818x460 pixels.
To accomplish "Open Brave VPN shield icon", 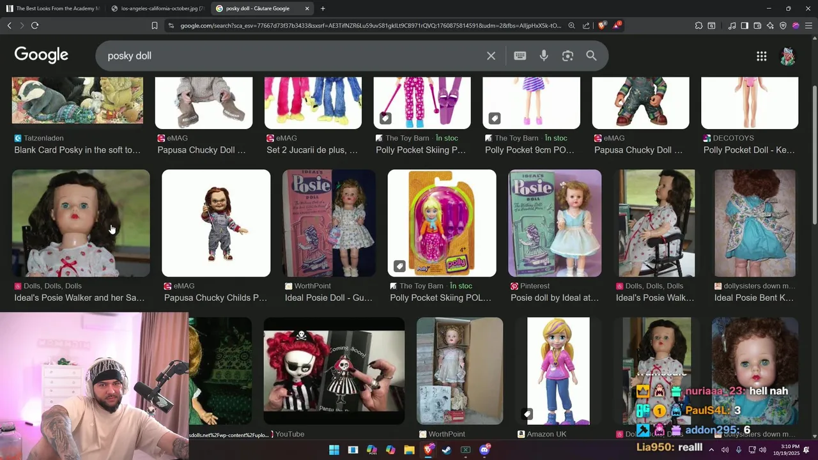I will pyautogui.click(x=783, y=26).
